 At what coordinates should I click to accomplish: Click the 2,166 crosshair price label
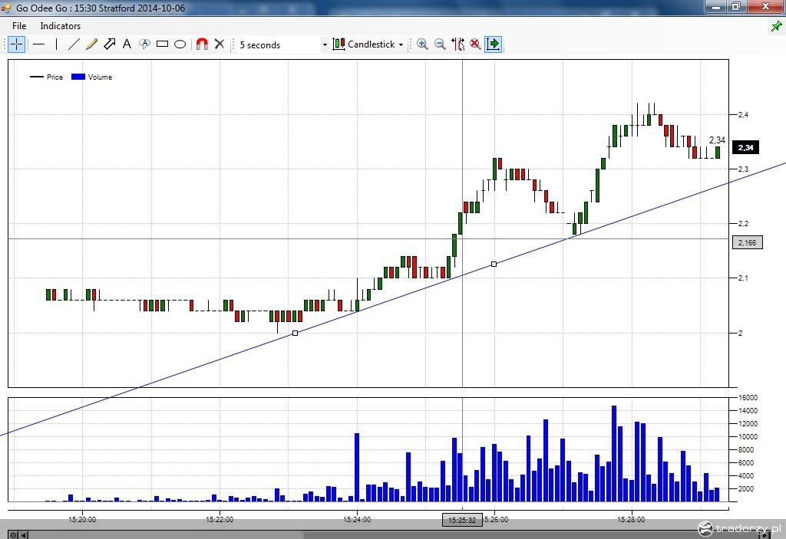748,242
